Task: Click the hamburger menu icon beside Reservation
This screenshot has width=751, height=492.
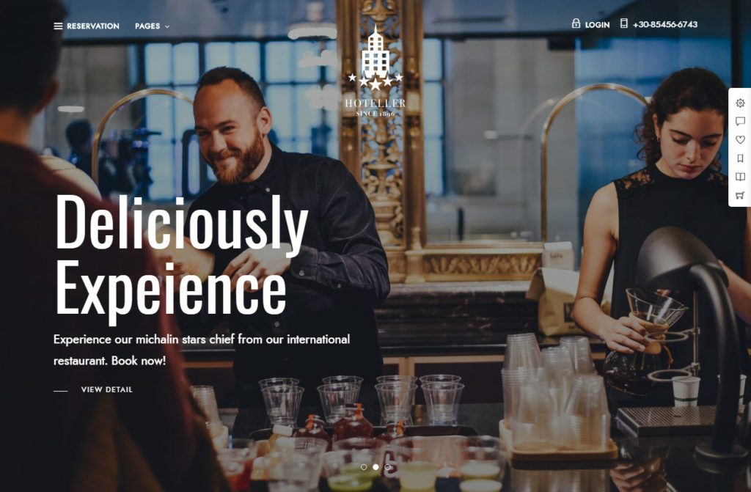Action: click(58, 26)
